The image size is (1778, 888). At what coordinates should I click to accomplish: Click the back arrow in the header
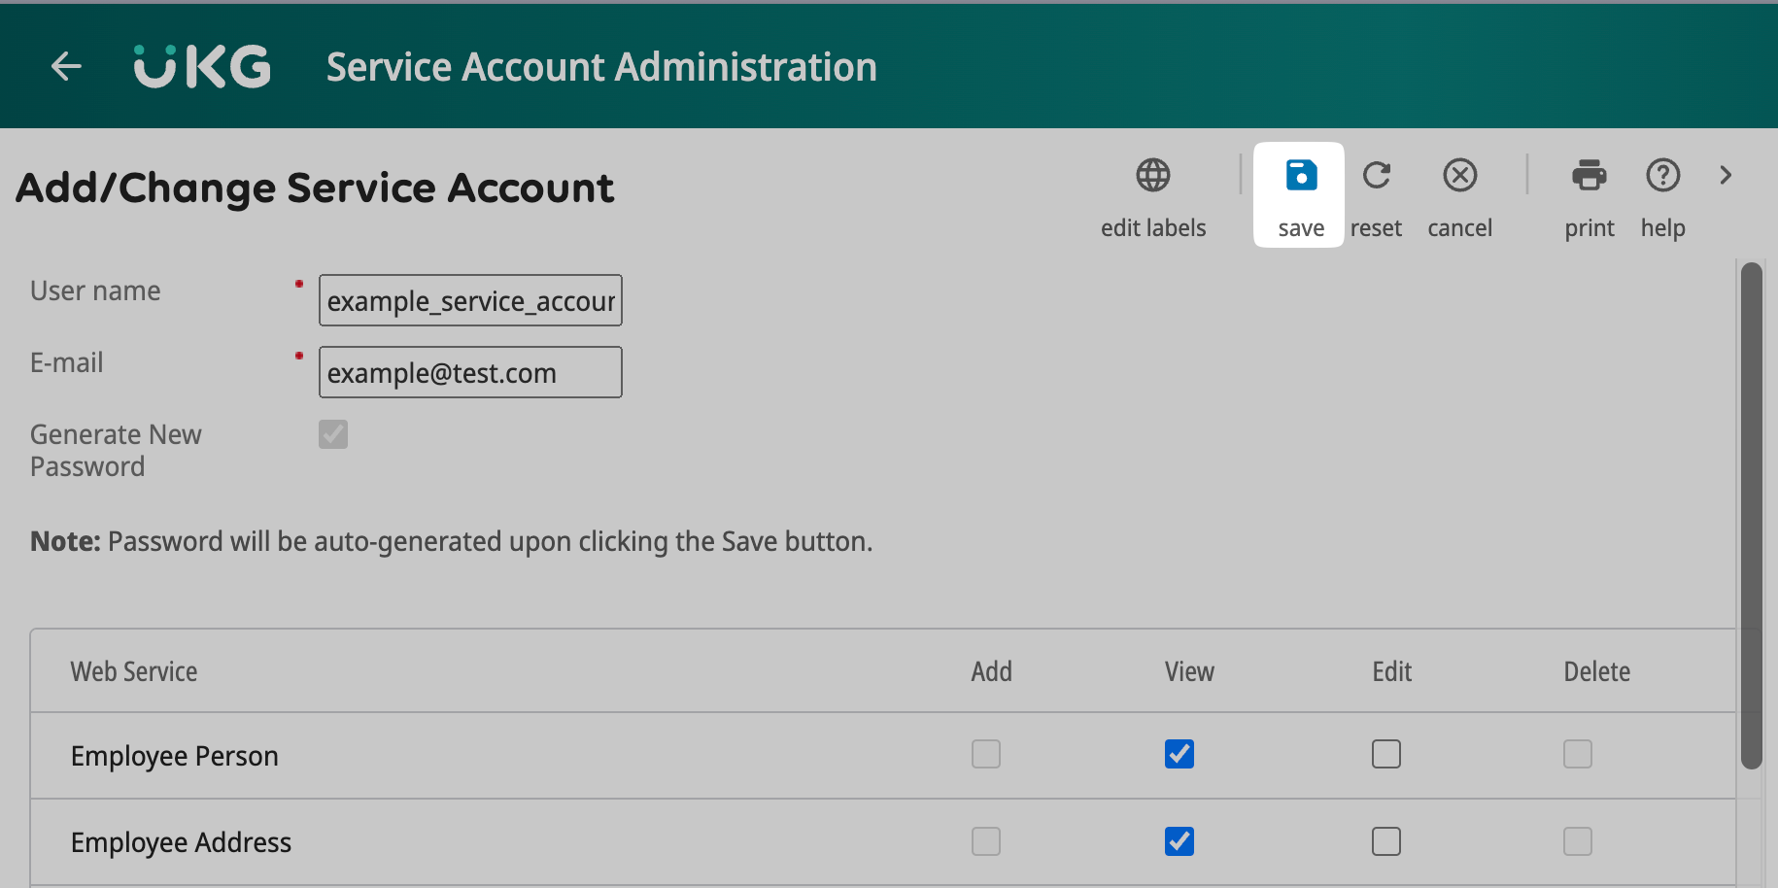point(66,66)
